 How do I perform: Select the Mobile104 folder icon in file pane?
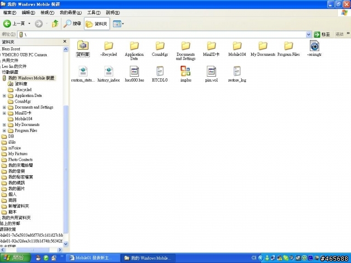click(237, 45)
